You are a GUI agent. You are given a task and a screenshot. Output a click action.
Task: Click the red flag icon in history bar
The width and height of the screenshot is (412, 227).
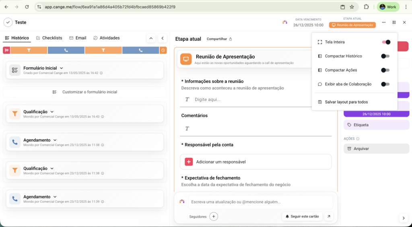(6, 50)
